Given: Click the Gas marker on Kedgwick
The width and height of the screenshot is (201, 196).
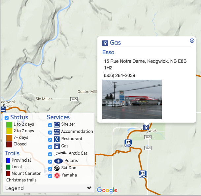Looking at the screenshot, I should point(146,127).
